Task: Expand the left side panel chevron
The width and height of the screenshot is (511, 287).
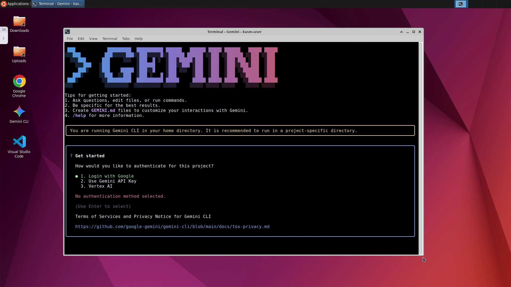Action: (3, 38)
